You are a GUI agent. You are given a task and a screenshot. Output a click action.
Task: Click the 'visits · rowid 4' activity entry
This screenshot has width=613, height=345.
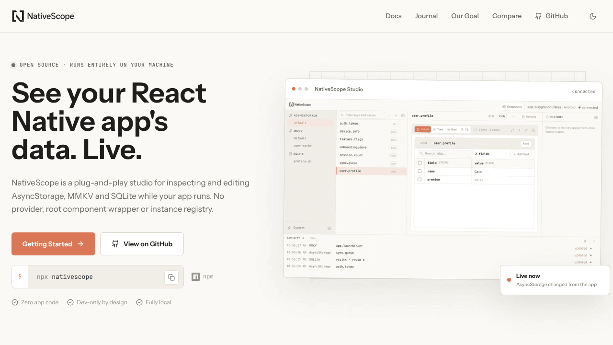[350, 260]
